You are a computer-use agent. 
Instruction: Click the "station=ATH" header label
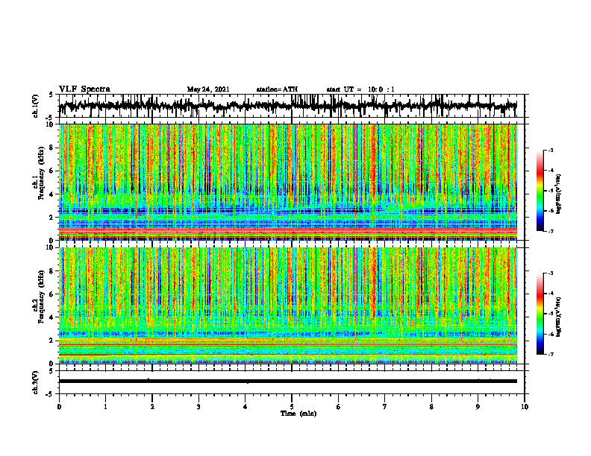277,89
